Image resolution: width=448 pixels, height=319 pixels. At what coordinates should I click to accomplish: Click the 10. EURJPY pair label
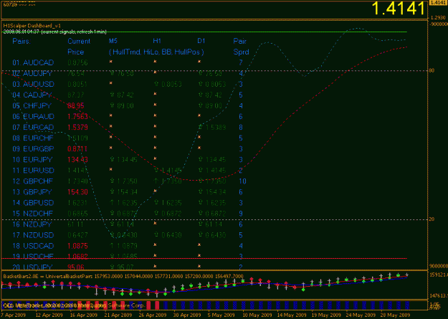(32, 159)
